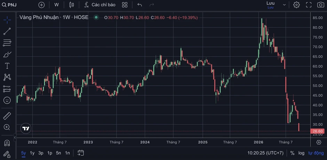Screen dimensions: 327x160
Task: Click the O30.70 open value in the legend
Action: pyautogui.click(x=111, y=18)
